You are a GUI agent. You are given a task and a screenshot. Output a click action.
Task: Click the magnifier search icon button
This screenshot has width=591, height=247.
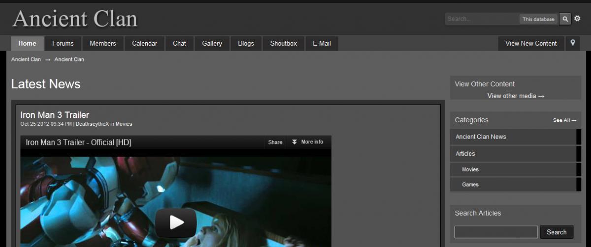(565, 19)
